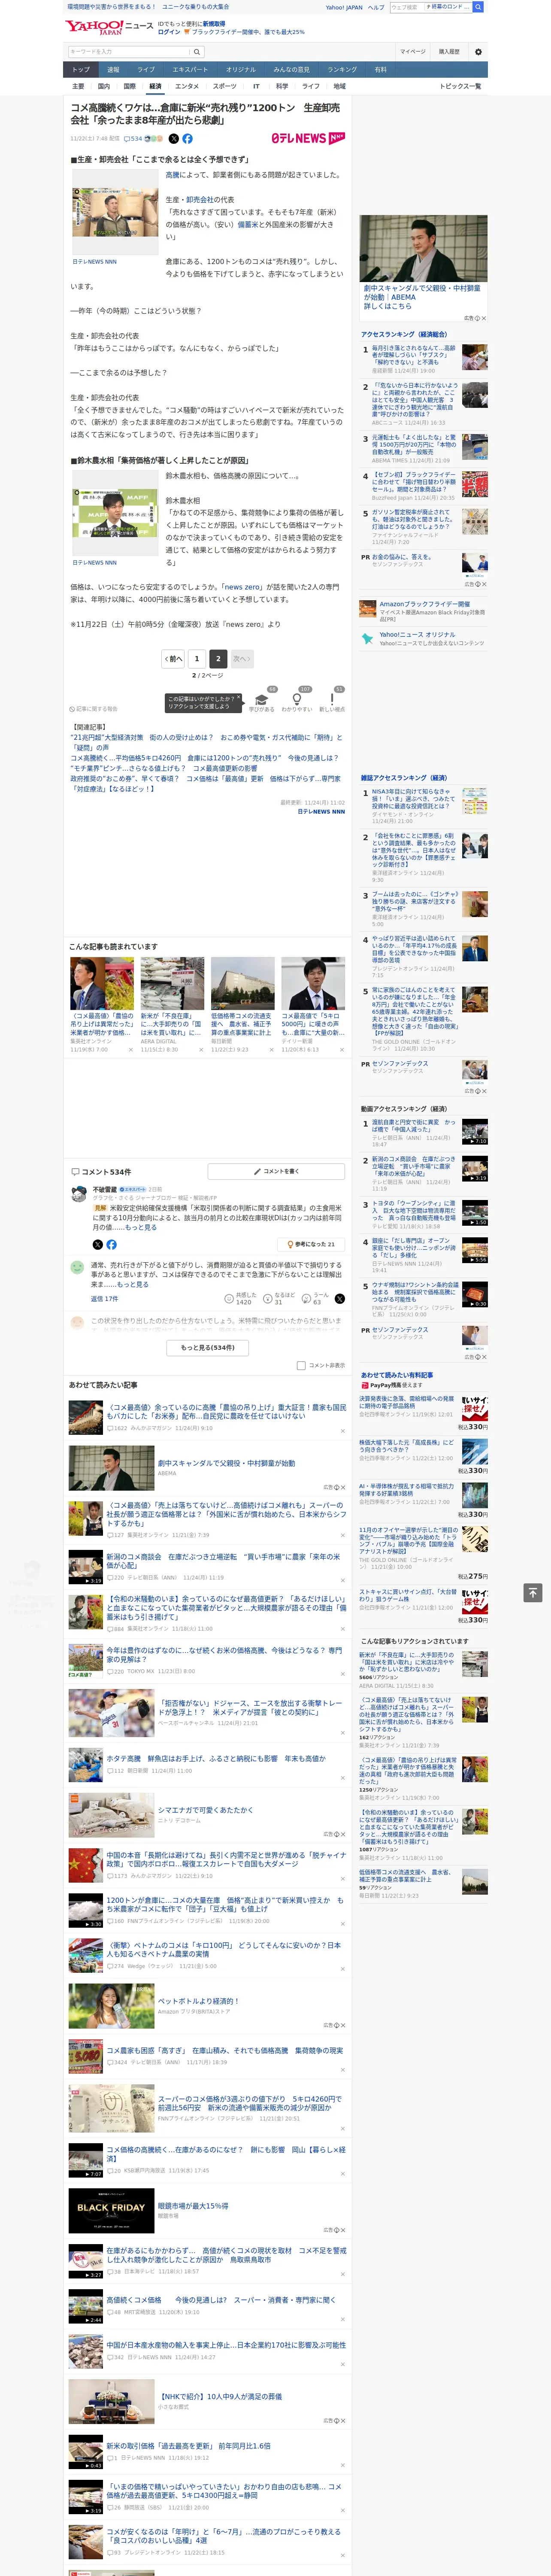Open 購入履歴 link
The image size is (551, 2576).
coord(449,51)
